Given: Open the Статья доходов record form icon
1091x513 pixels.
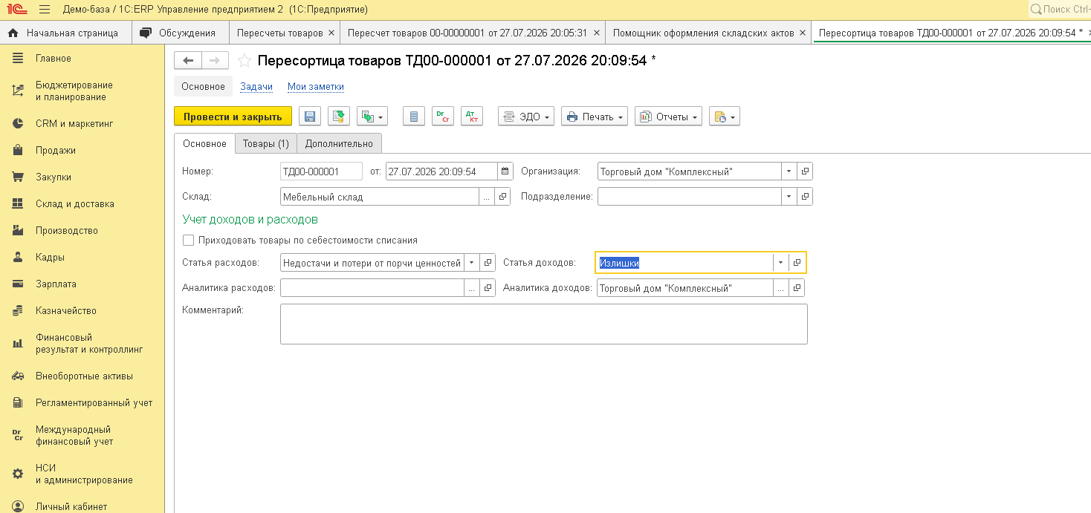Looking at the screenshot, I should tap(797, 263).
